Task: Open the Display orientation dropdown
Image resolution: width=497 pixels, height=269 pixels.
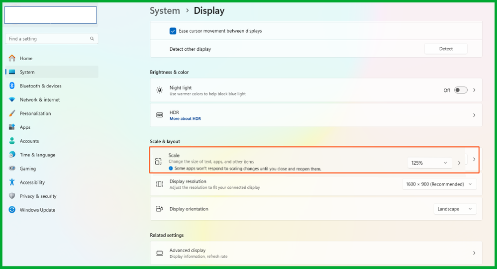Action: coord(455,209)
